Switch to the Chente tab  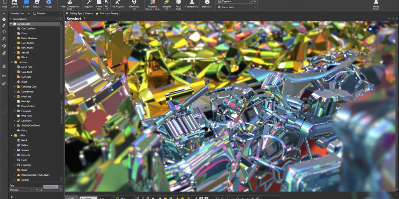tap(89, 13)
